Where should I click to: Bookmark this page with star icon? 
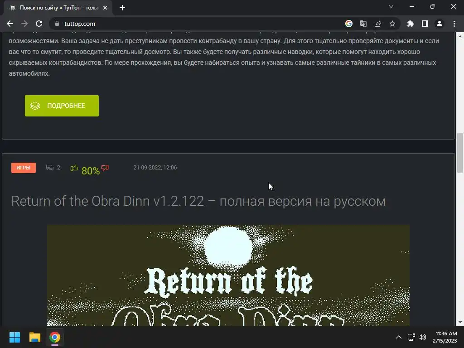(x=392, y=24)
